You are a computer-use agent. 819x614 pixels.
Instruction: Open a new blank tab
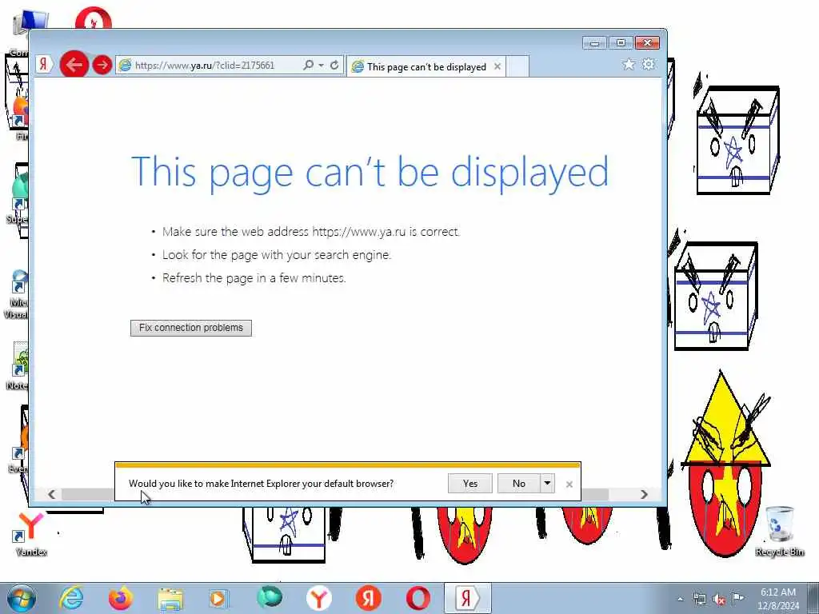tap(517, 67)
